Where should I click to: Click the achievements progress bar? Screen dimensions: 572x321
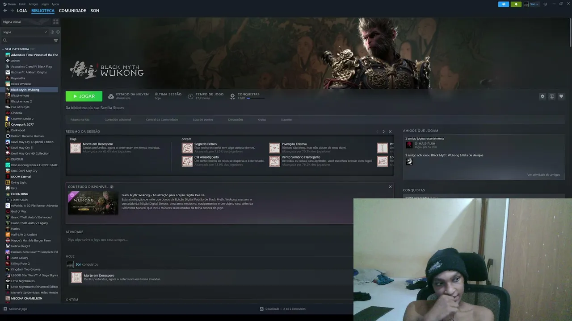point(256,98)
